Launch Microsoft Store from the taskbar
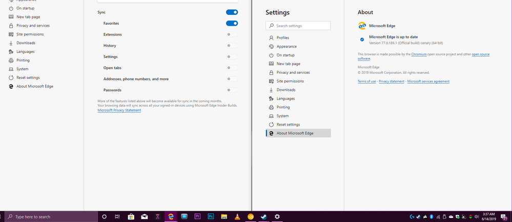This screenshot has width=512, height=222. pos(131,216)
